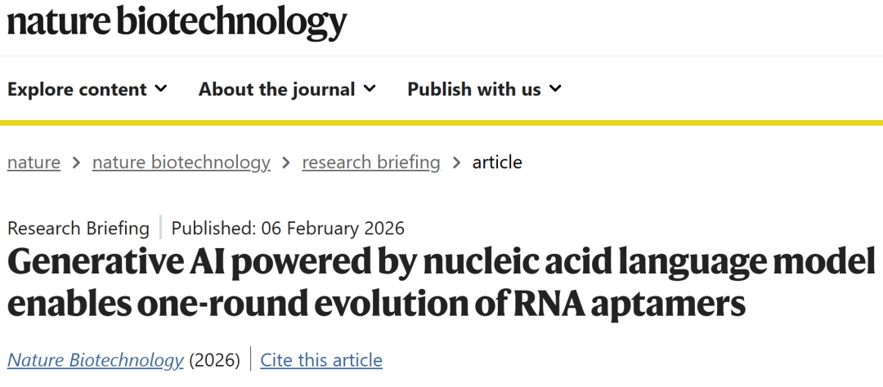Click the Published 06 February 2026 date
Screen dimensions: 883x387
click(288, 228)
